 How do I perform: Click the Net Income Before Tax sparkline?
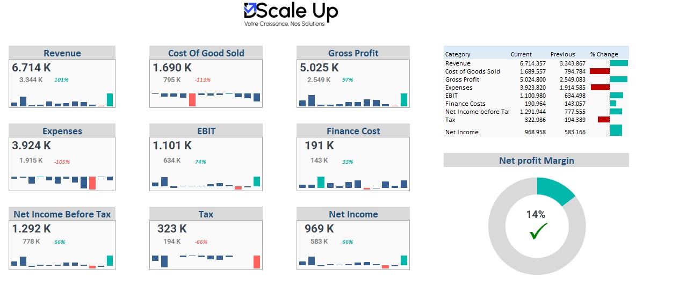coord(62,261)
